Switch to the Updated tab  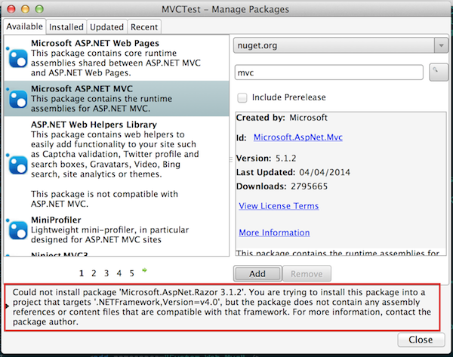[x=107, y=27]
